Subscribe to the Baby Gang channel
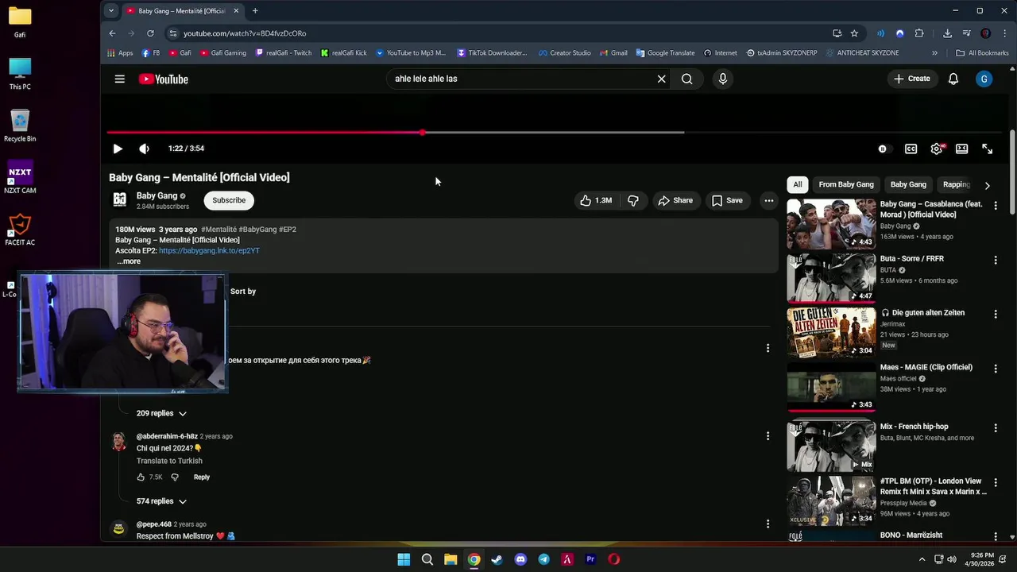1017x572 pixels. (x=229, y=200)
